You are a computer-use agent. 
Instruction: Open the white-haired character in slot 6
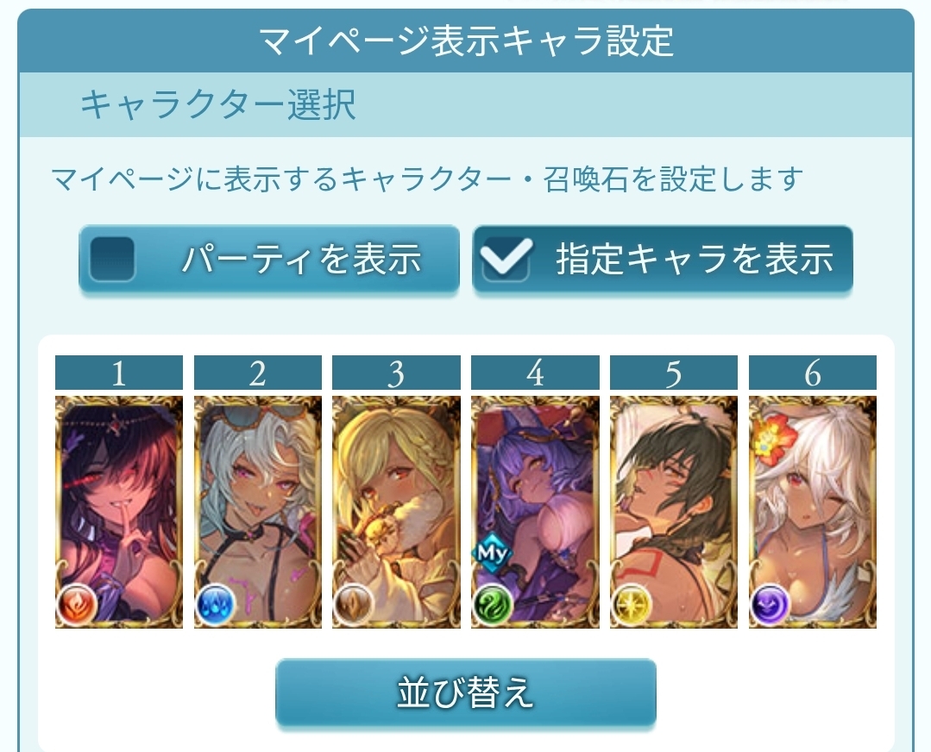(813, 511)
